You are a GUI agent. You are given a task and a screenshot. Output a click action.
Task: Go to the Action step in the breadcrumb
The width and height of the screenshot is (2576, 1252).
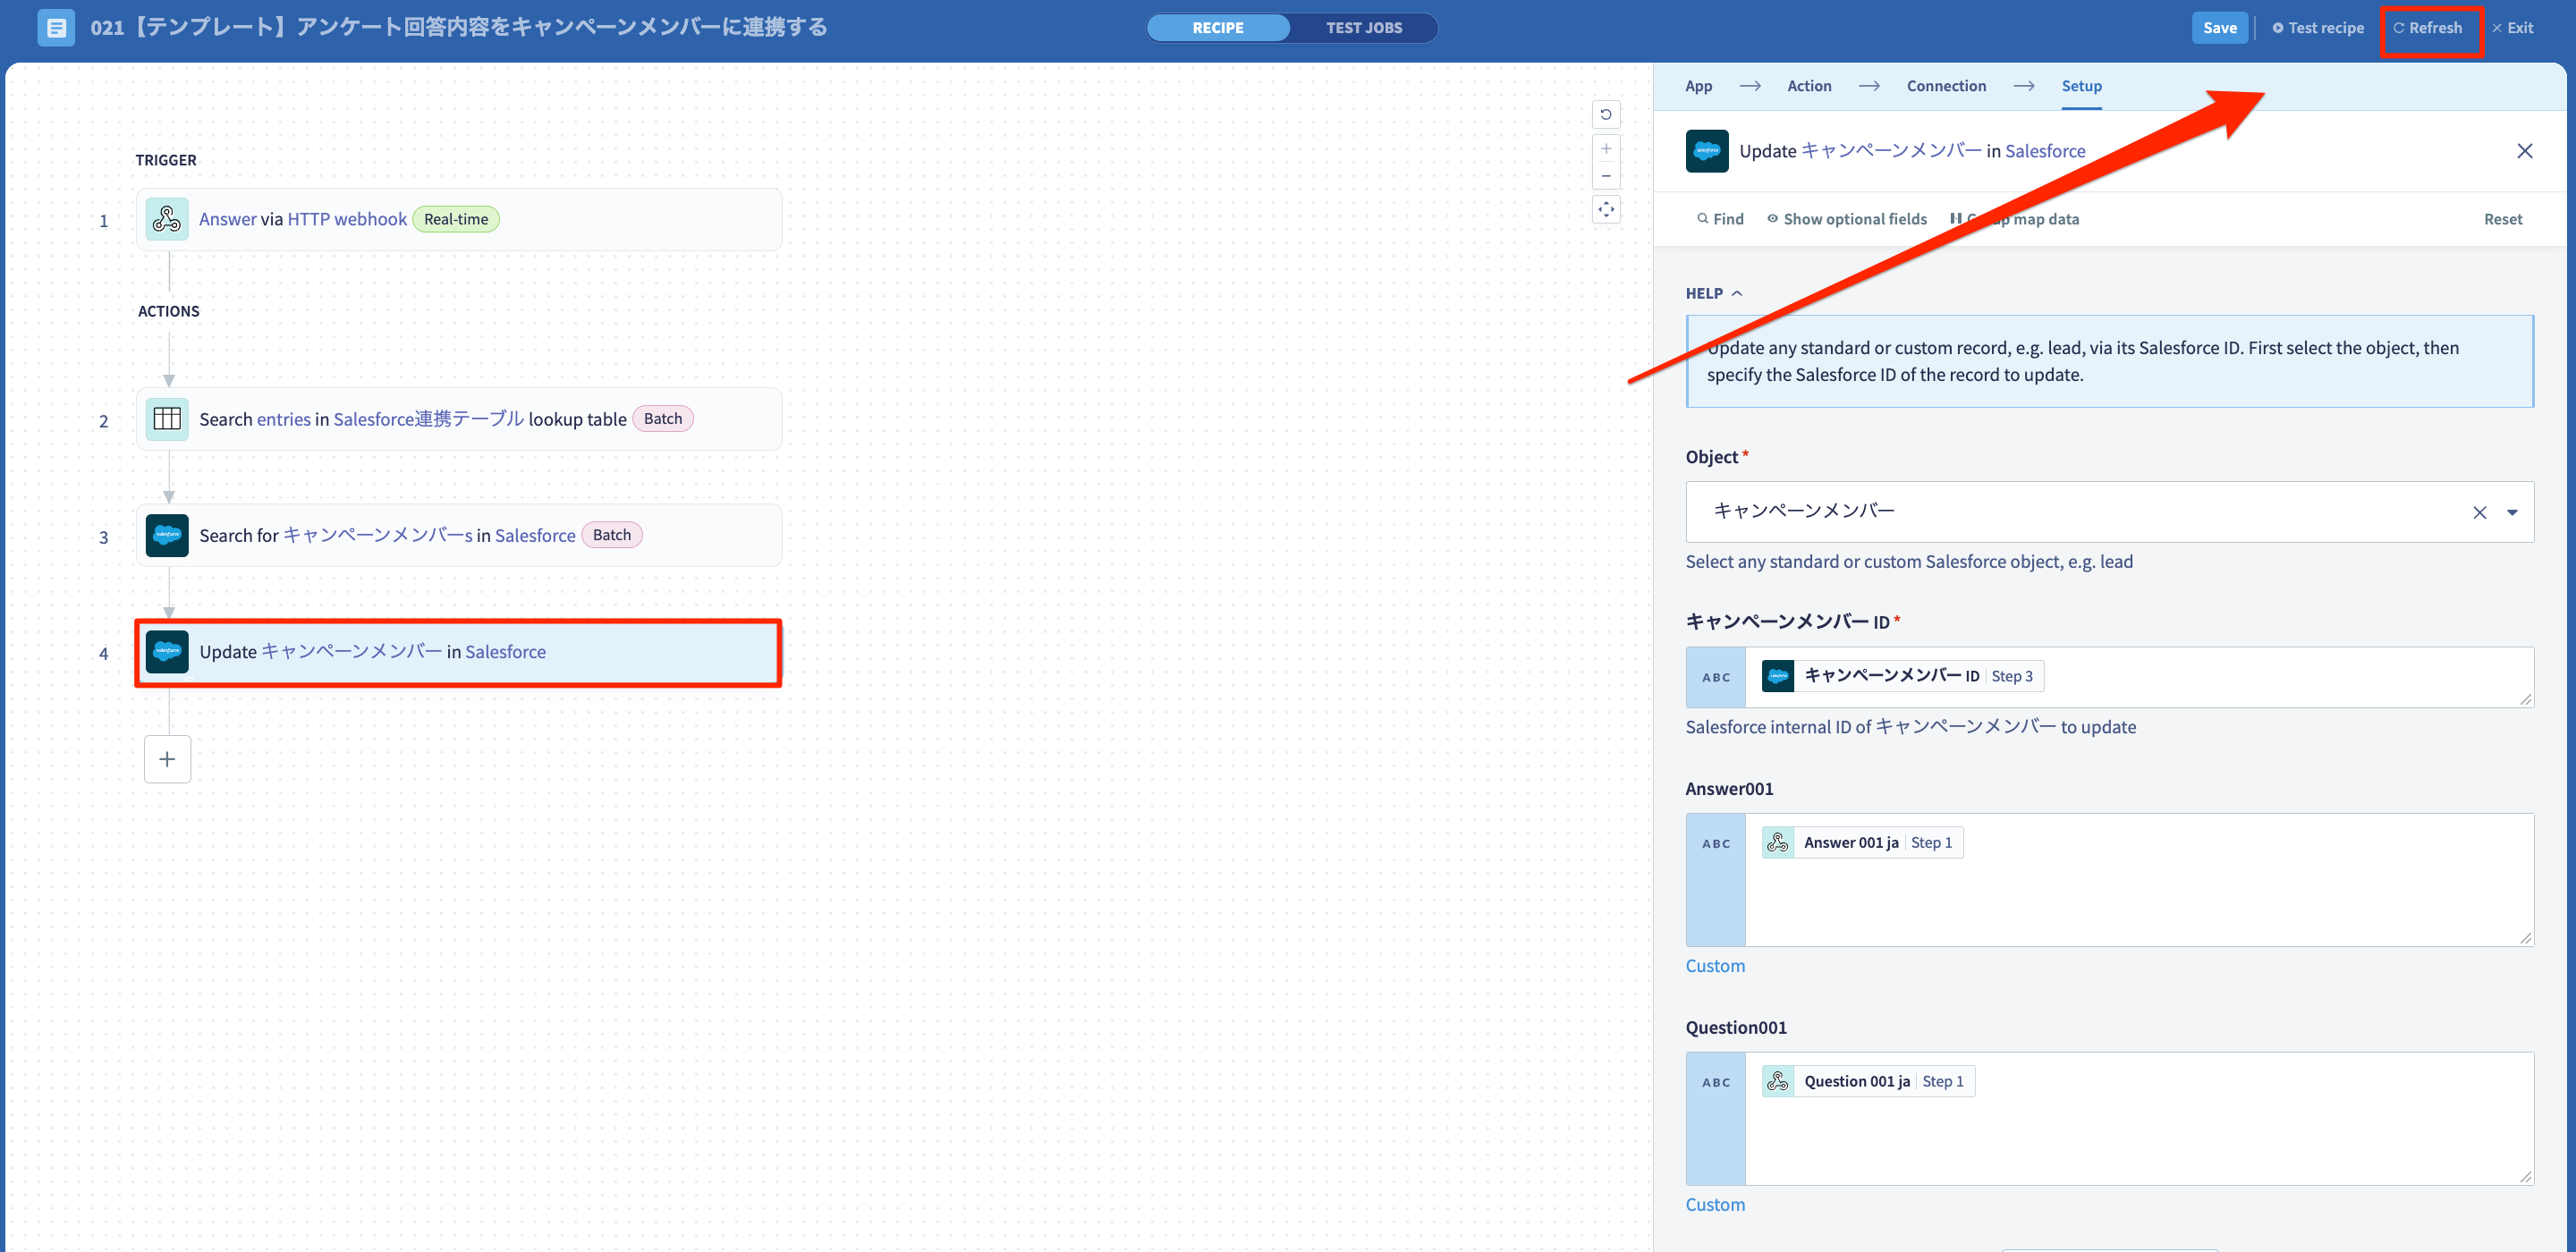point(1809,86)
